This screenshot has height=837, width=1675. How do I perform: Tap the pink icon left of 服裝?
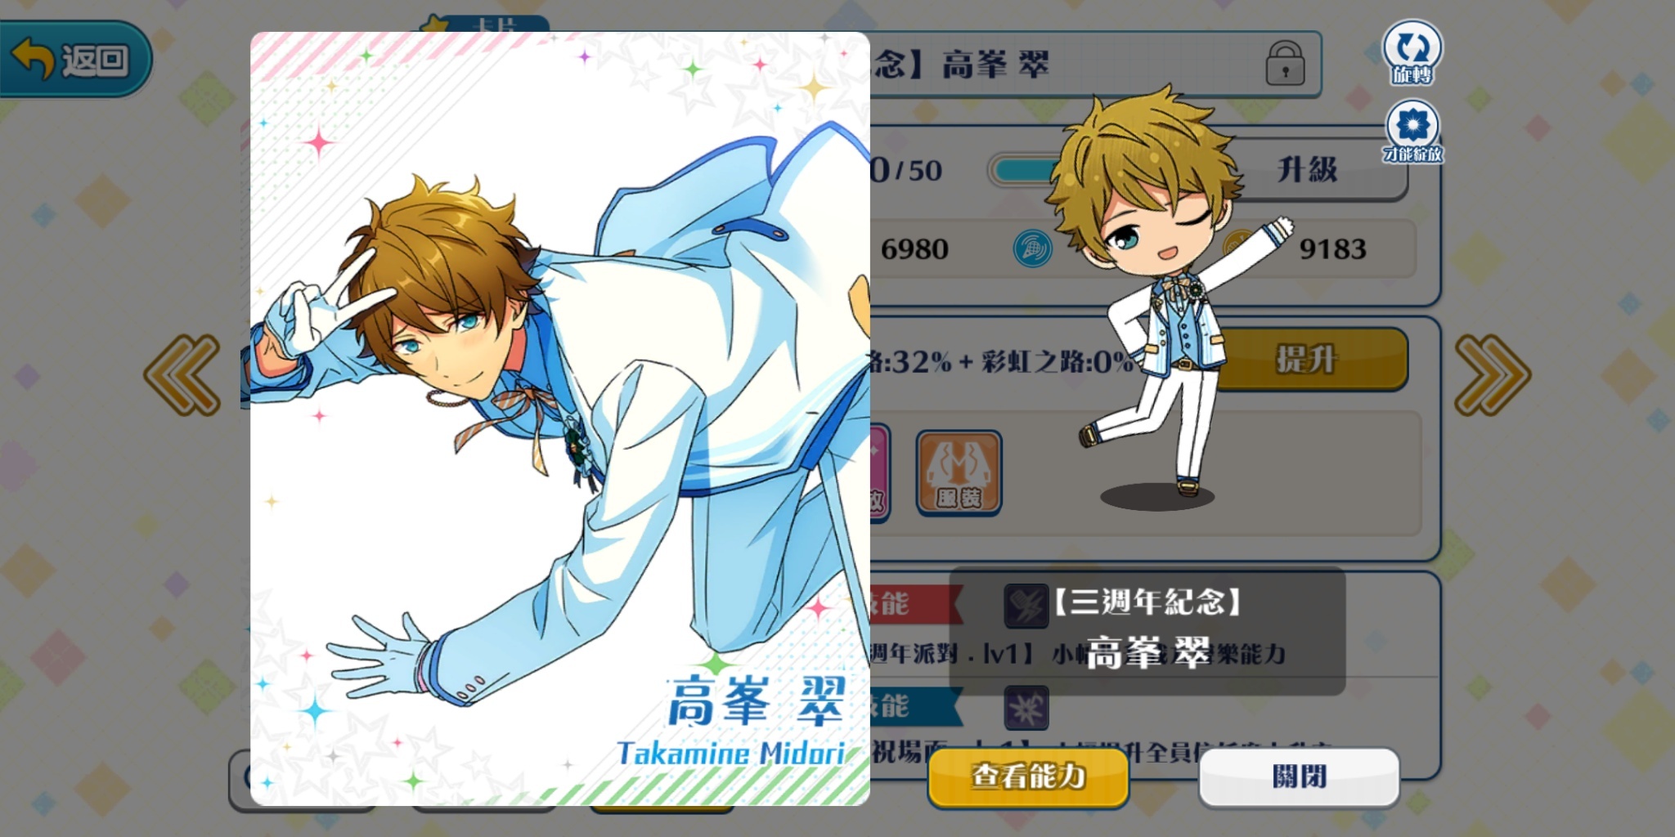pos(880,473)
